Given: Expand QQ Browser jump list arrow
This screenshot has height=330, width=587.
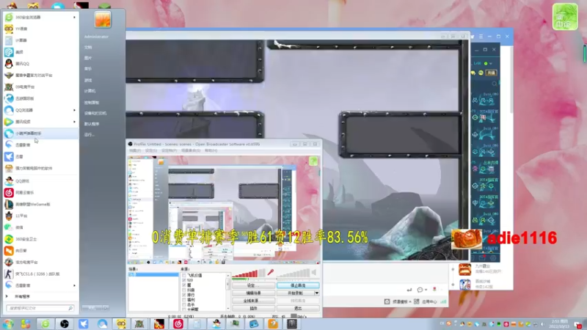Looking at the screenshot, I should (x=74, y=110).
